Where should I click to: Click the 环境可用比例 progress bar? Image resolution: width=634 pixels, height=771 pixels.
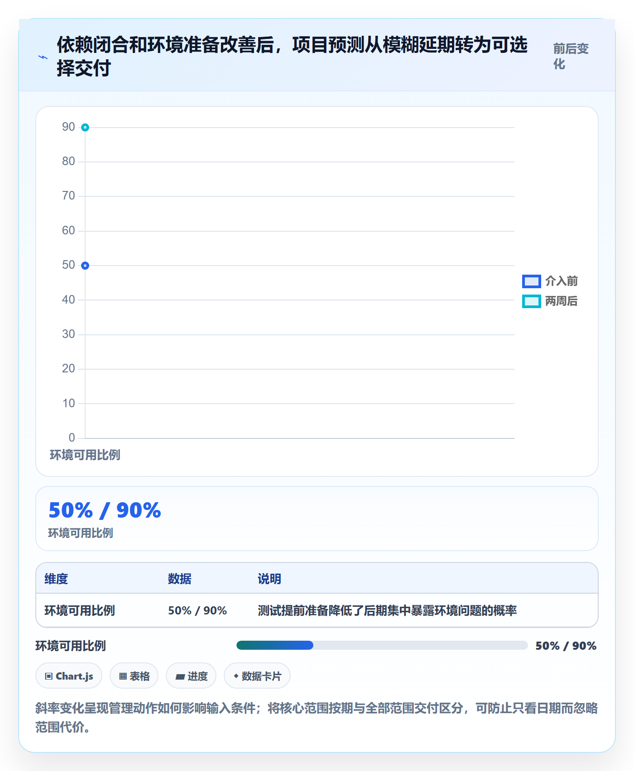point(382,645)
